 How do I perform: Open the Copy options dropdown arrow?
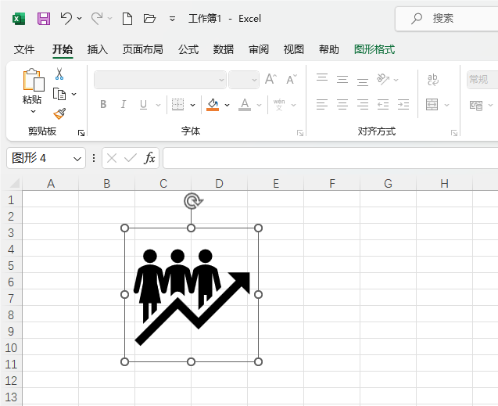[73, 94]
